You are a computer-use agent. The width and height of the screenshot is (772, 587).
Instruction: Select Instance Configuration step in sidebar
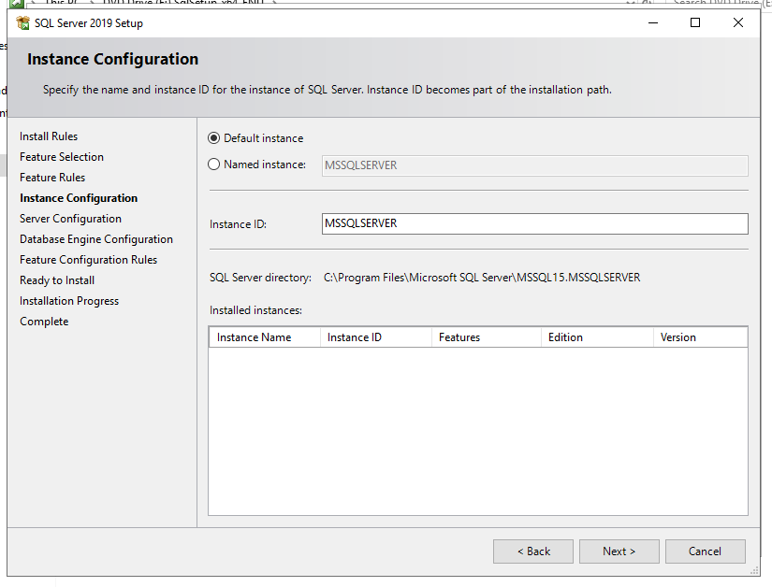point(79,198)
